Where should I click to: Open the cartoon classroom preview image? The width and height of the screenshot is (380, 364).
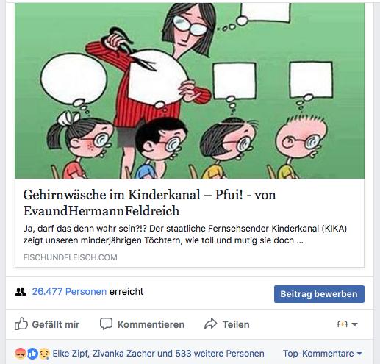(190, 90)
